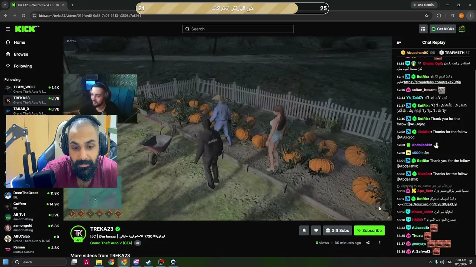Open File Explorer from the taskbar
The height and width of the screenshot is (267, 476).
(99, 262)
